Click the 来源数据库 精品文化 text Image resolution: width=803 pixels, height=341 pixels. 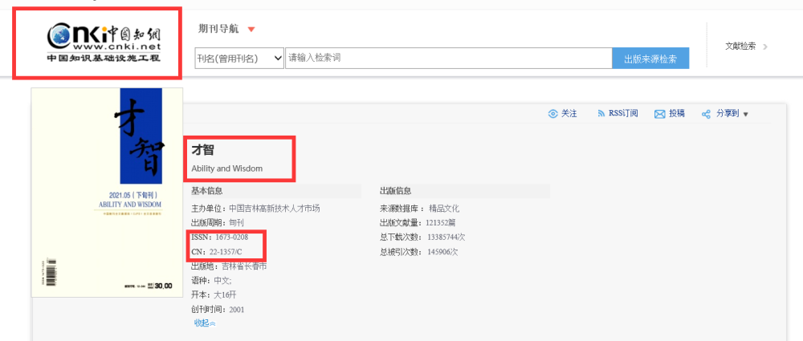420,209
